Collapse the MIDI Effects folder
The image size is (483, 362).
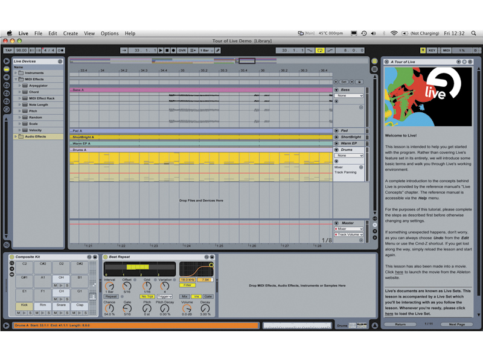point(16,79)
